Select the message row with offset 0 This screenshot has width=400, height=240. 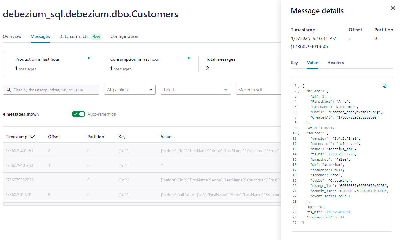[x=142, y=195]
